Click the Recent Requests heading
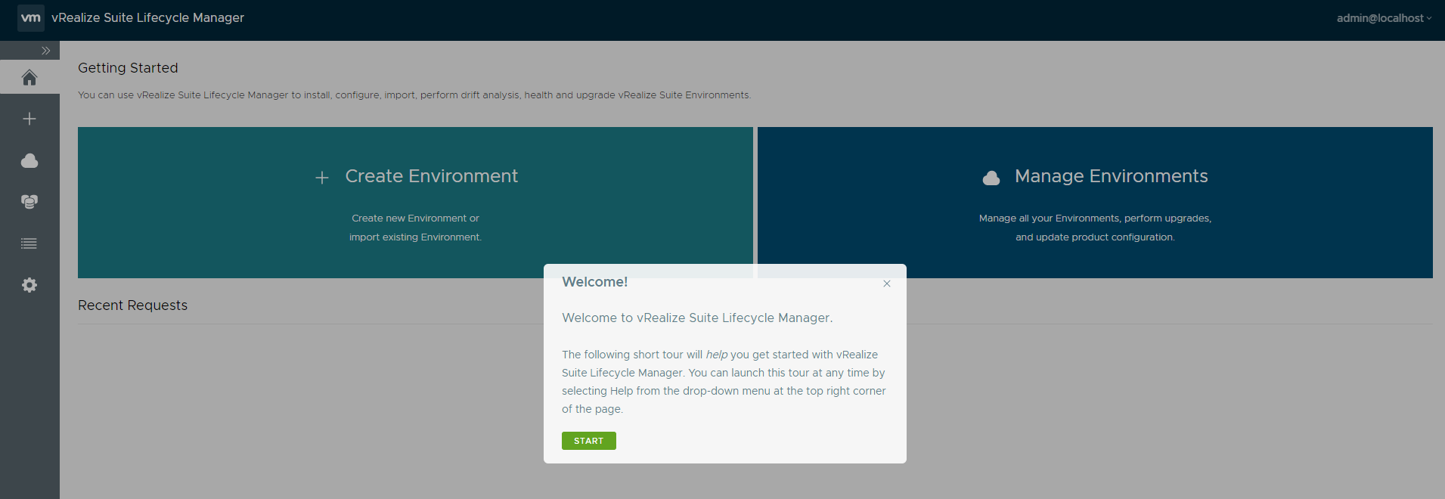This screenshot has width=1445, height=499. point(132,305)
